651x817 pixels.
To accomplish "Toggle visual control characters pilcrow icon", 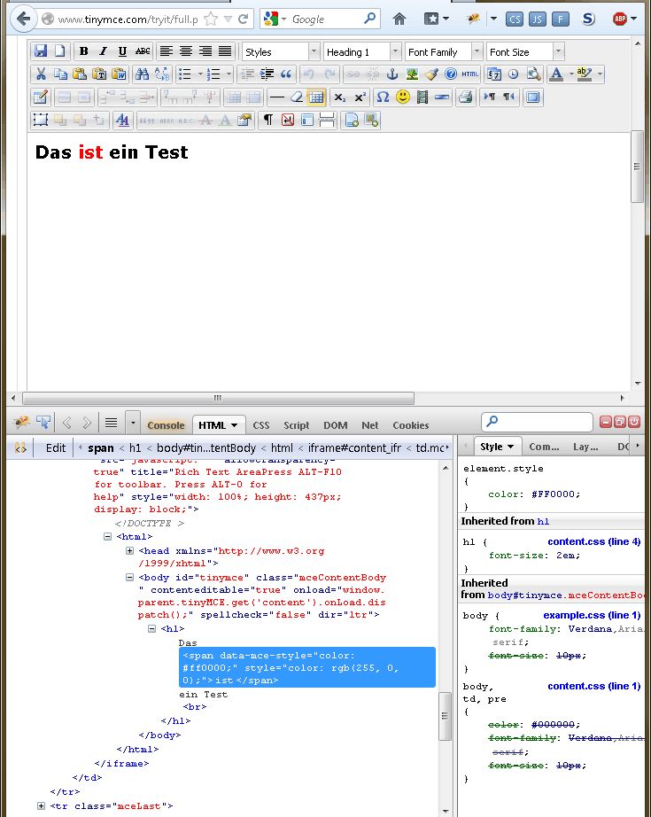I will [x=267, y=120].
